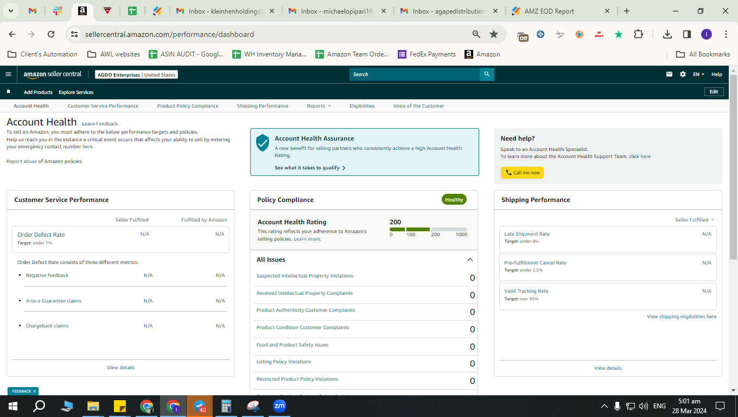Open Zoom from the taskbar
The height and width of the screenshot is (417, 738).
click(279, 406)
